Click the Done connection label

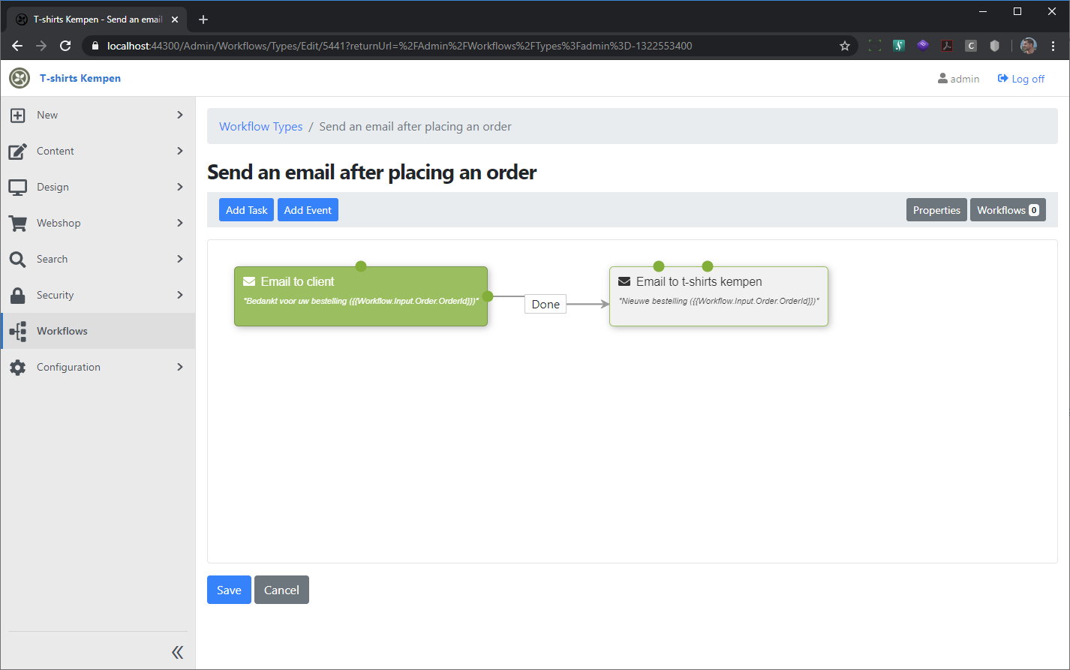[546, 304]
